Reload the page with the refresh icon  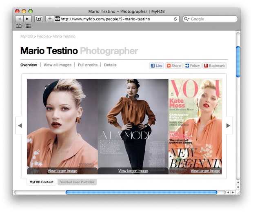pyautogui.click(x=175, y=19)
